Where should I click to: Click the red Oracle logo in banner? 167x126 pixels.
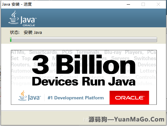click(129, 98)
